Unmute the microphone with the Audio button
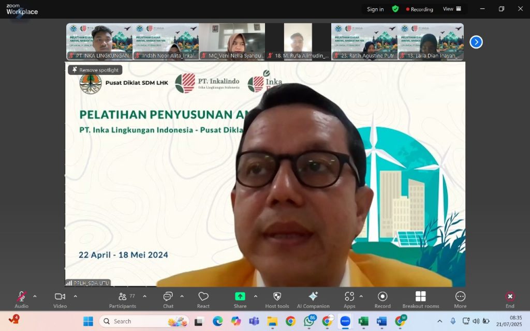The width and height of the screenshot is (530, 331). pos(21,299)
